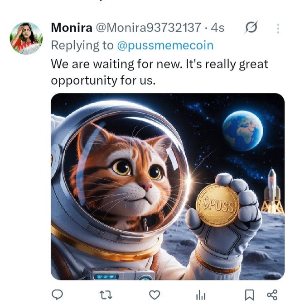This screenshot has width=290, height=304.
Task: Repost this tweet with the retweet icon
Action: tap(106, 295)
